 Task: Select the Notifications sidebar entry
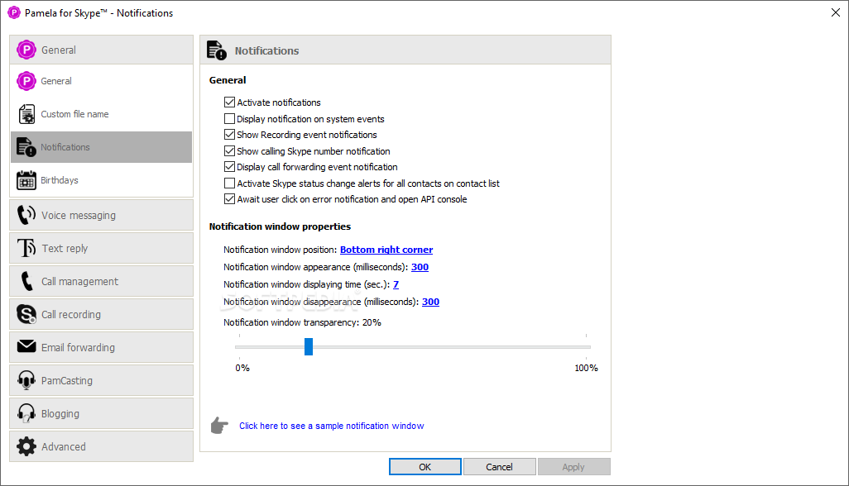pyautogui.click(x=101, y=147)
